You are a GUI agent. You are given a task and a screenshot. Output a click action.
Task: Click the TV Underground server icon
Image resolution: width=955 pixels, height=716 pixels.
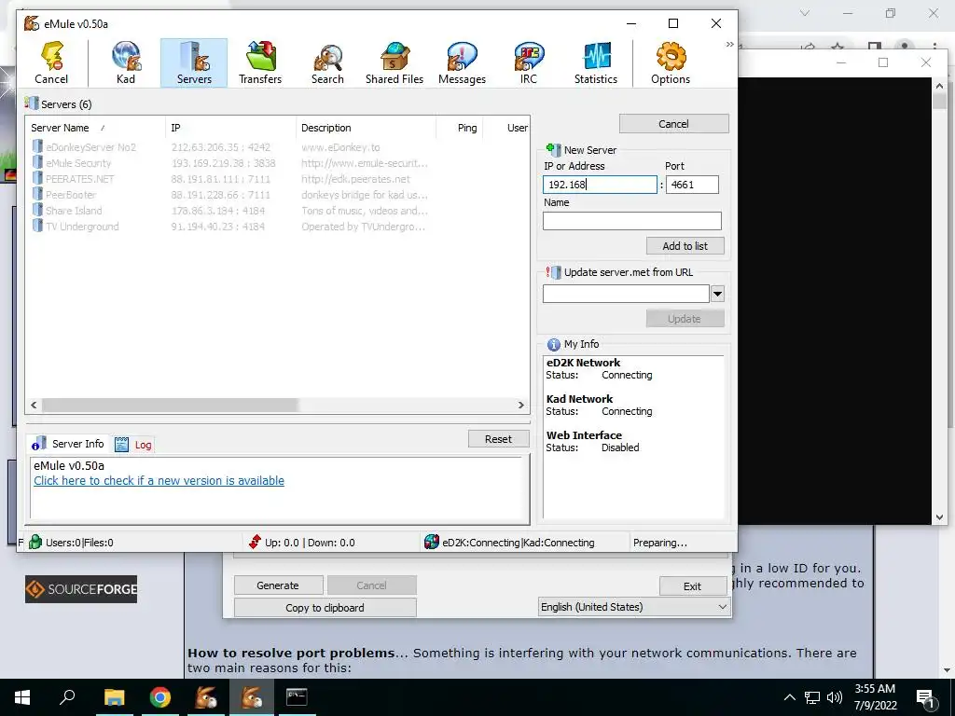pos(37,226)
